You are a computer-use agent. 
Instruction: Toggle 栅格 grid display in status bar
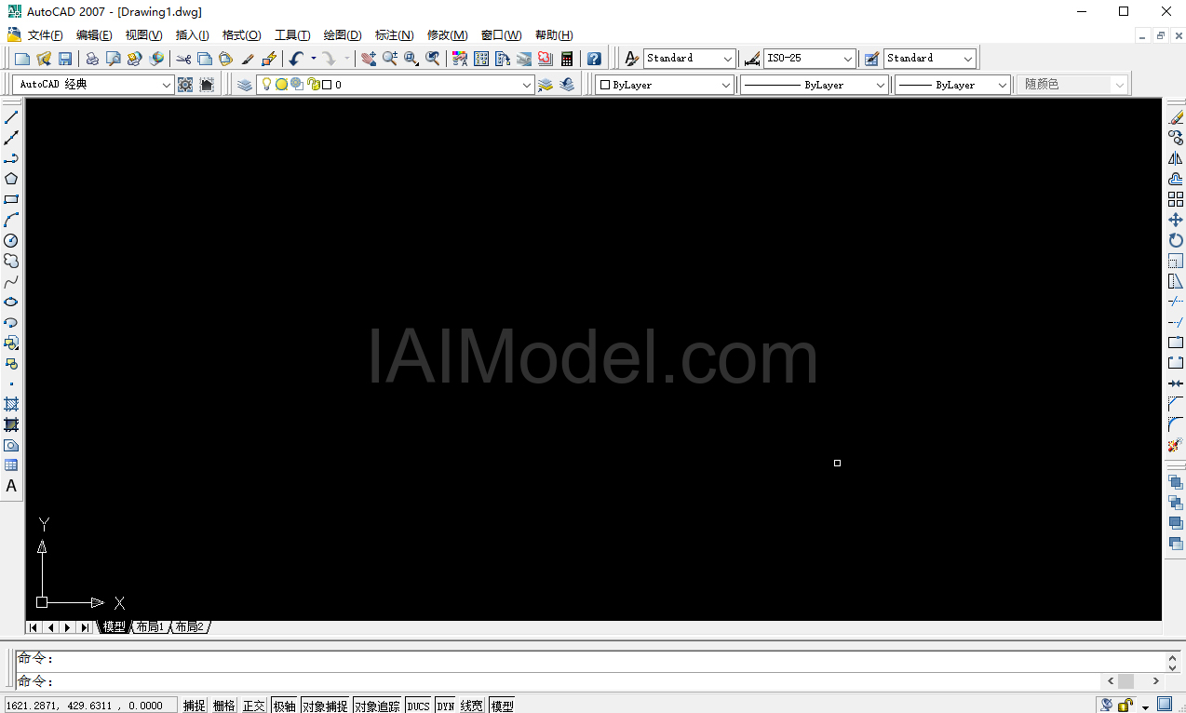click(224, 706)
